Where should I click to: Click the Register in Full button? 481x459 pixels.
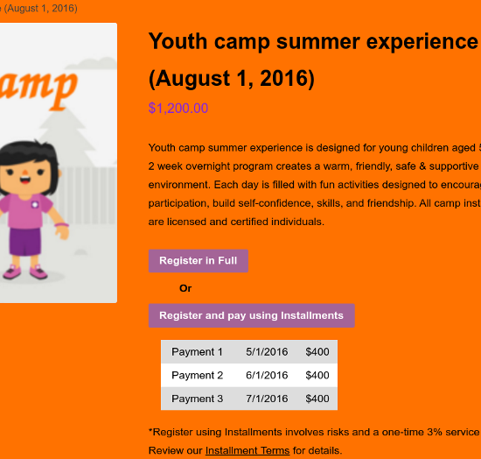(199, 261)
